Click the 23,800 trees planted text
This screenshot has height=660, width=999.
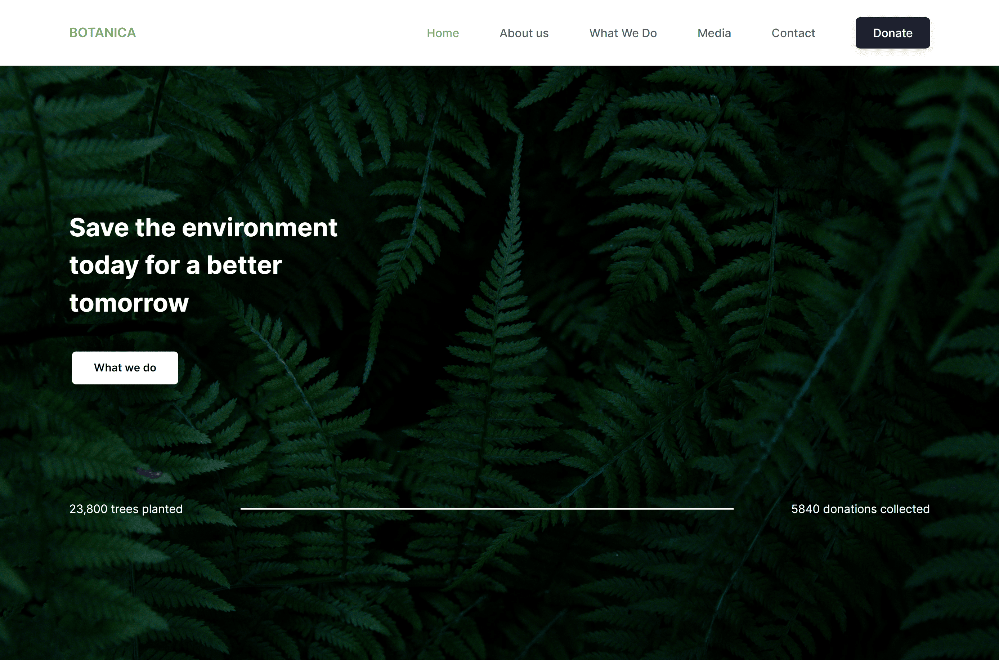tap(126, 509)
